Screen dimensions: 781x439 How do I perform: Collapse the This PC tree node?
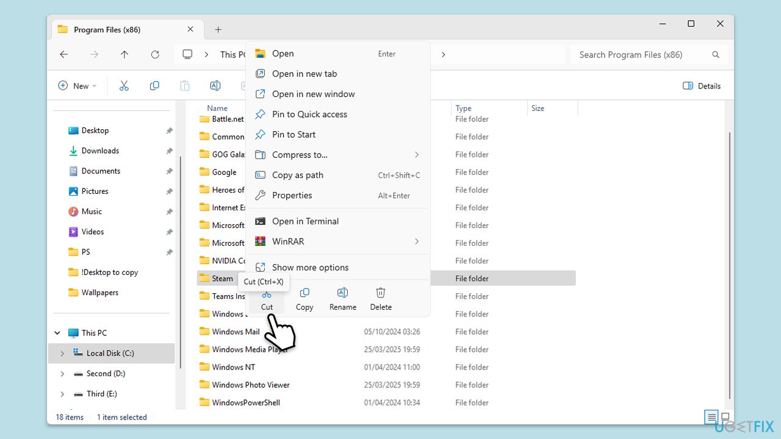57,333
